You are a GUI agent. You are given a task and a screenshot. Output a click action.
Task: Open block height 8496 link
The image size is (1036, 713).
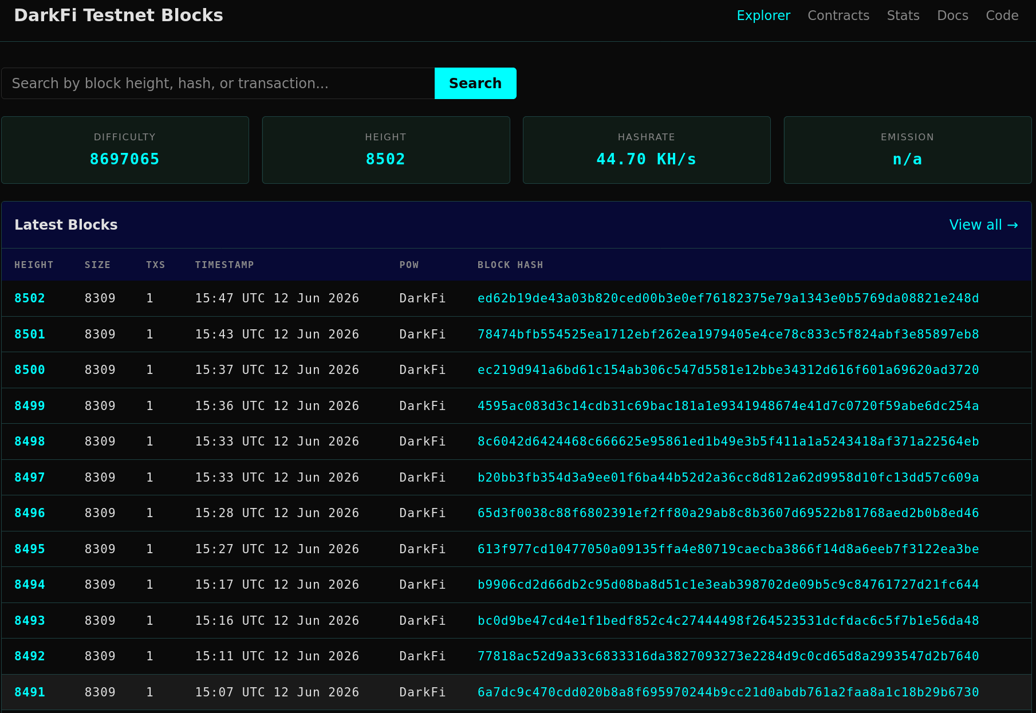30,513
